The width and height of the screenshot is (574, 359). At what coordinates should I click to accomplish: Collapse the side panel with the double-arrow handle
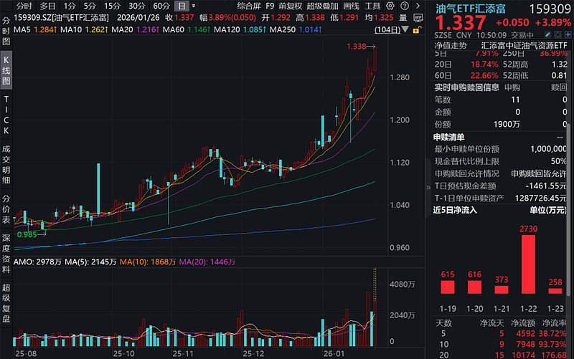(x=428, y=188)
